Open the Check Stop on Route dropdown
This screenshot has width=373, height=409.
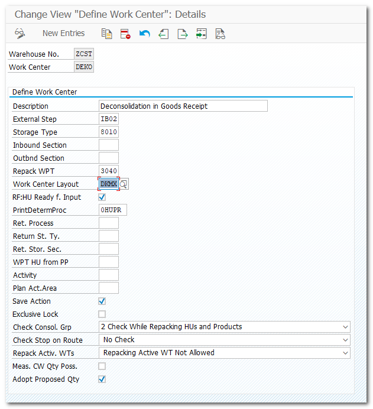(x=345, y=340)
